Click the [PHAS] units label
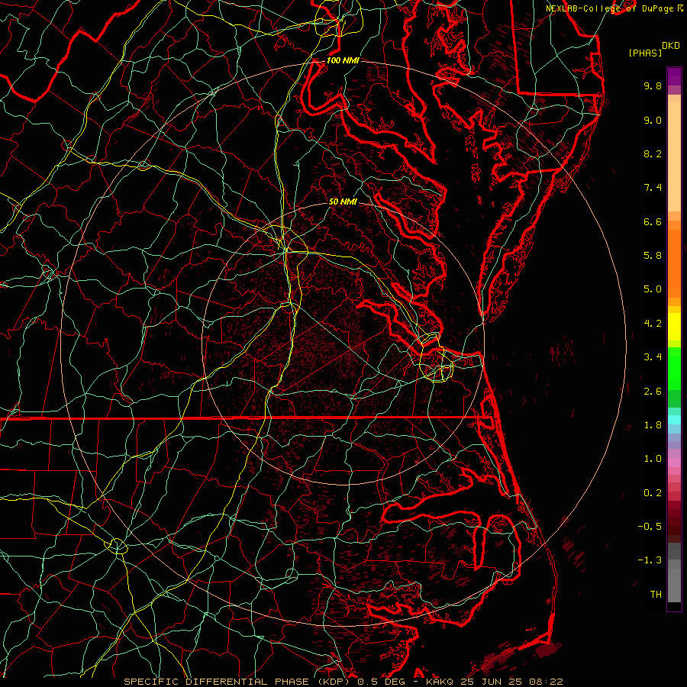687x687 pixels. (644, 53)
